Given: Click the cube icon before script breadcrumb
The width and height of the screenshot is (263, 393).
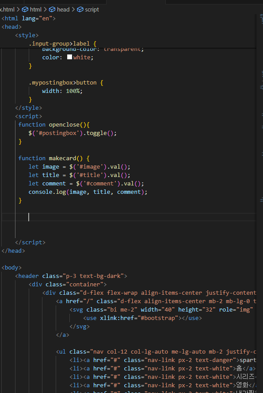Looking at the screenshot, I should pos(80,10).
